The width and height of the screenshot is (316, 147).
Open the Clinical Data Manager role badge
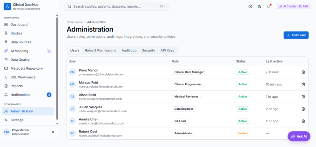click(189, 72)
